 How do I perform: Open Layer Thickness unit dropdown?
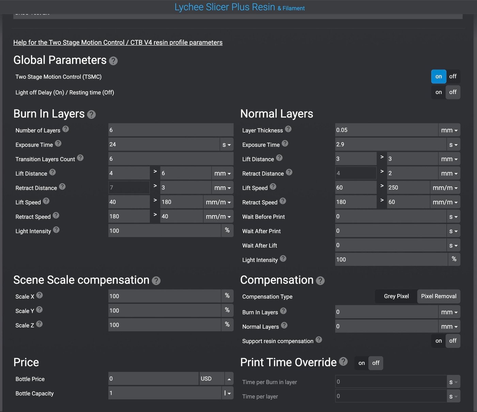(x=449, y=130)
